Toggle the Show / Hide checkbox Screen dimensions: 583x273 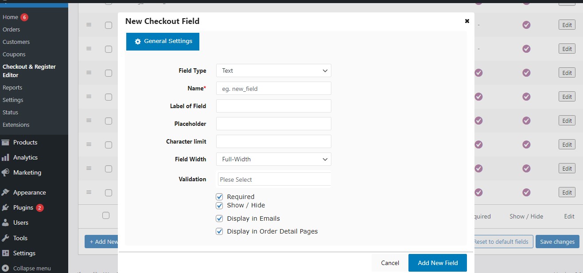pos(219,205)
